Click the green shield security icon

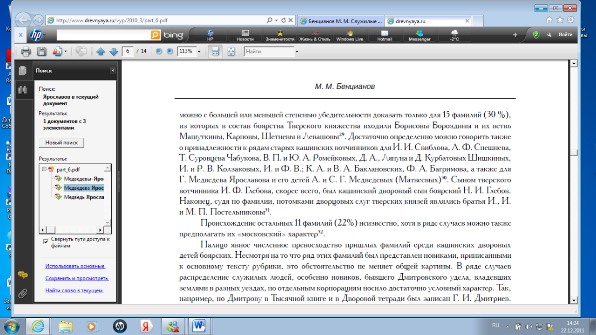point(536,35)
